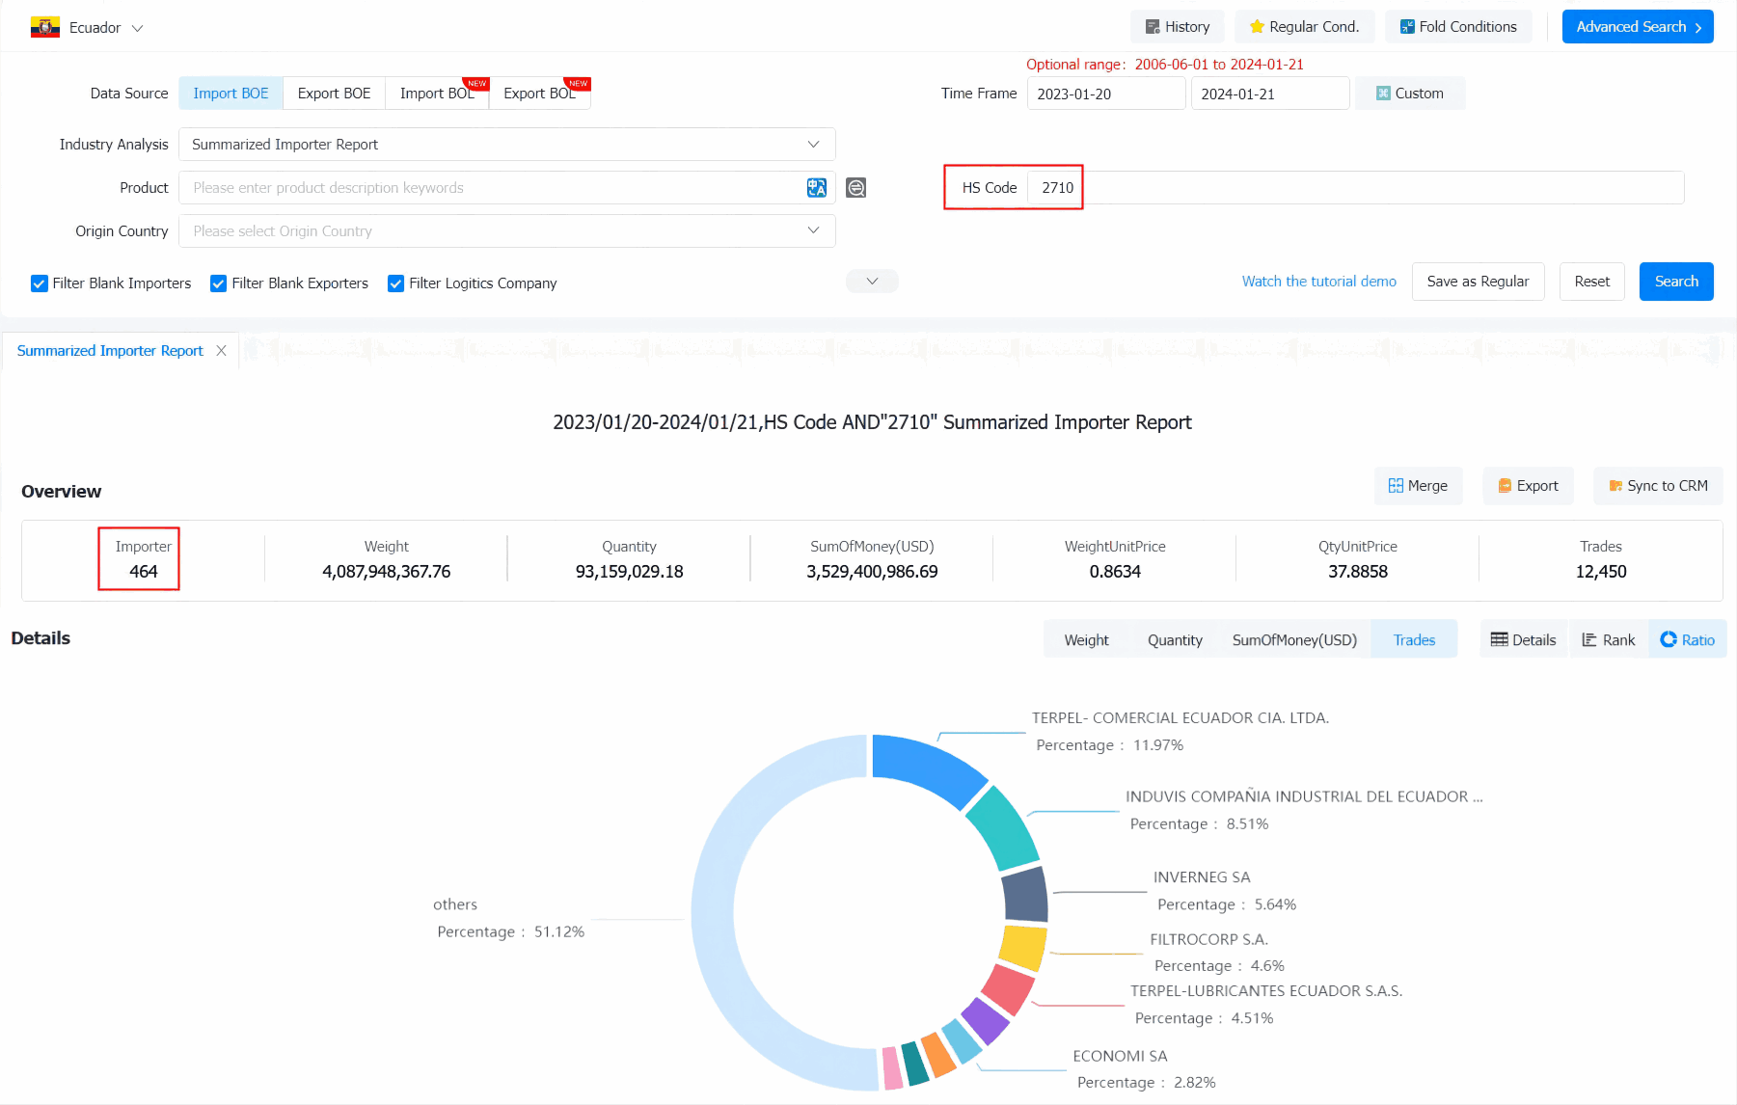Open the product search helper icon
Viewport: 1737px width, 1105px height.
(855, 188)
